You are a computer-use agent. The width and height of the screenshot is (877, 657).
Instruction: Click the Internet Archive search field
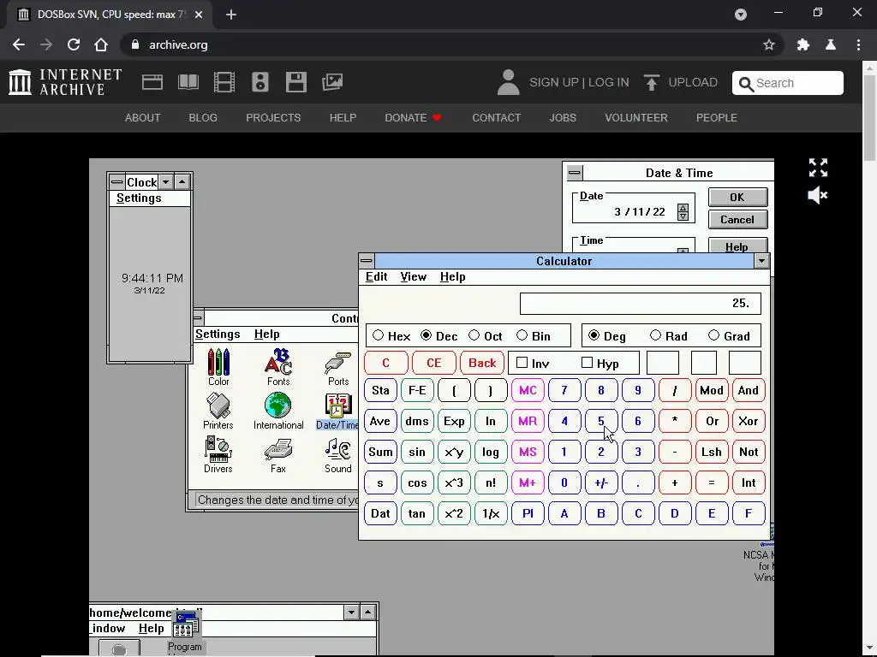[x=788, y=83]
